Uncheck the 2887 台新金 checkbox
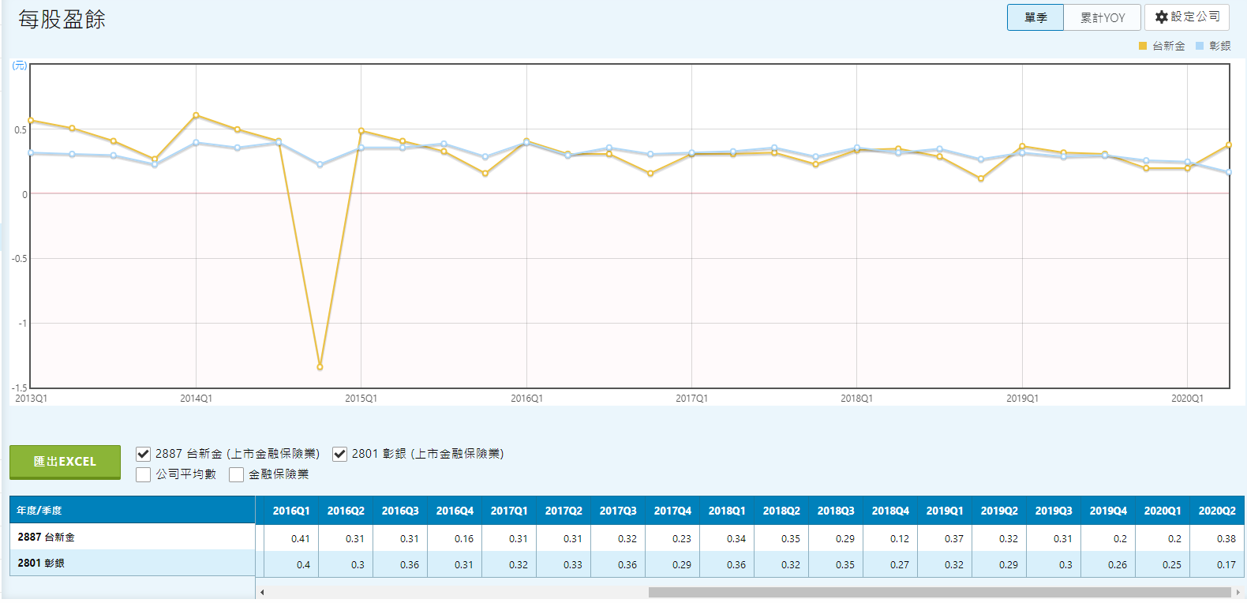The width and height of the screenshot is (1247, 603). [143, 454]
